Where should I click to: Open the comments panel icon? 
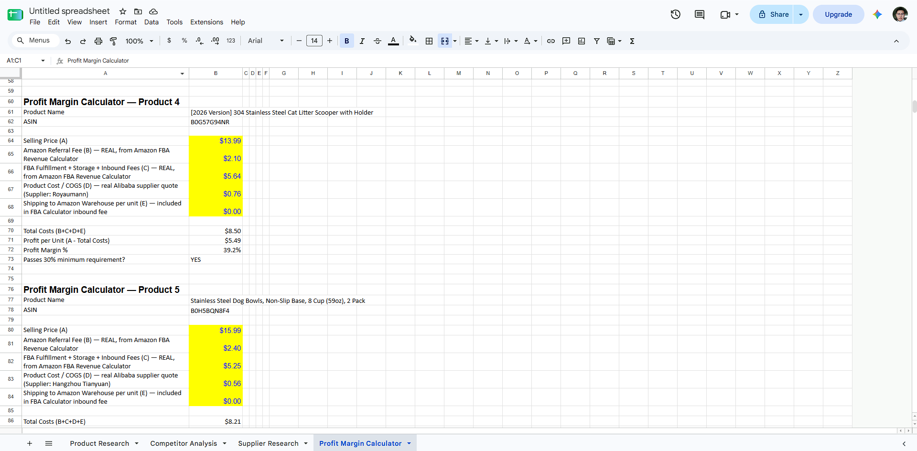point(700,14)
